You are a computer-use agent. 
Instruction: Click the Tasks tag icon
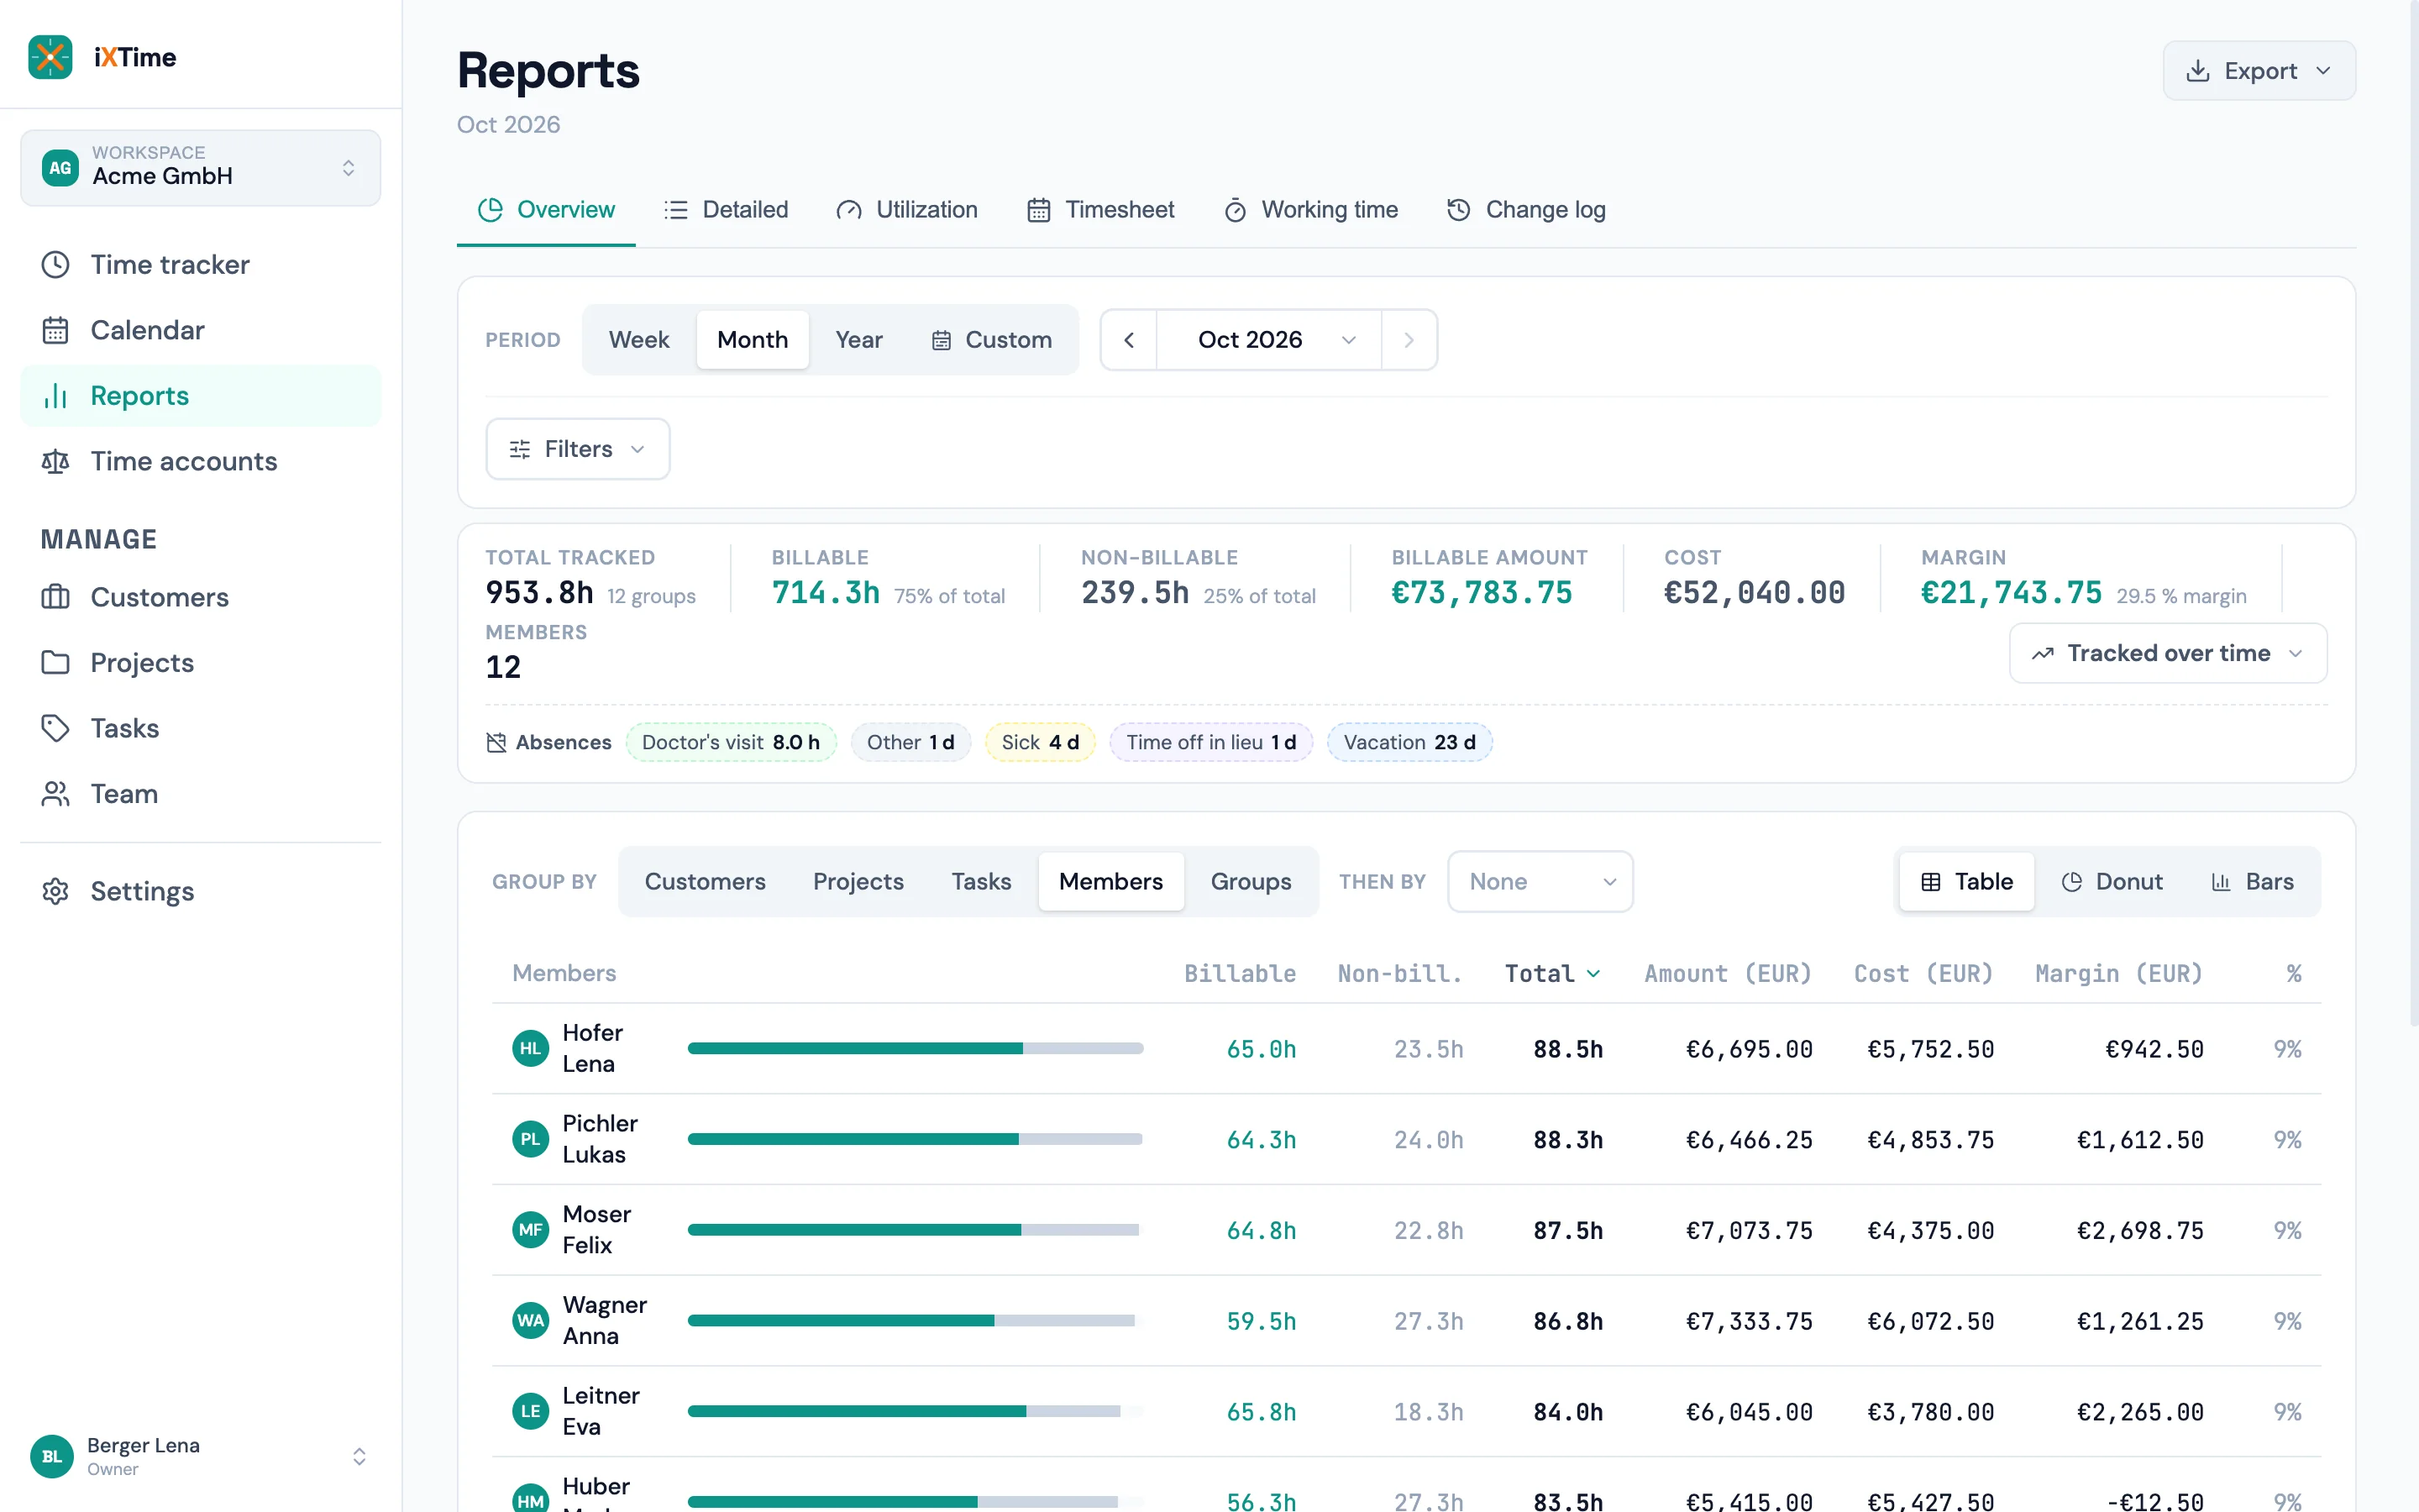coord(55,728)
